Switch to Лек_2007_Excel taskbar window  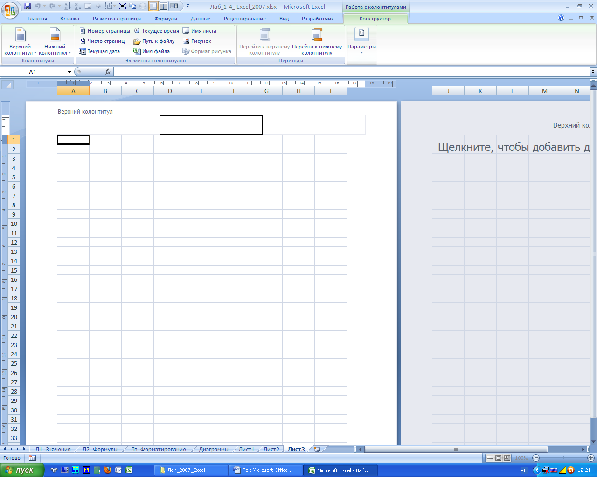pyautogui.click(x=191, y=470)
